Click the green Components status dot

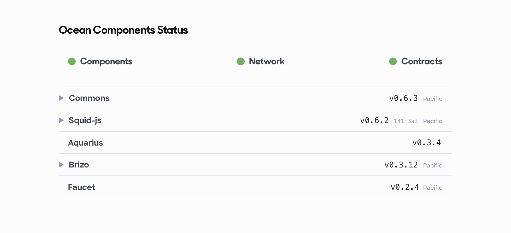(x=72, y=61)
